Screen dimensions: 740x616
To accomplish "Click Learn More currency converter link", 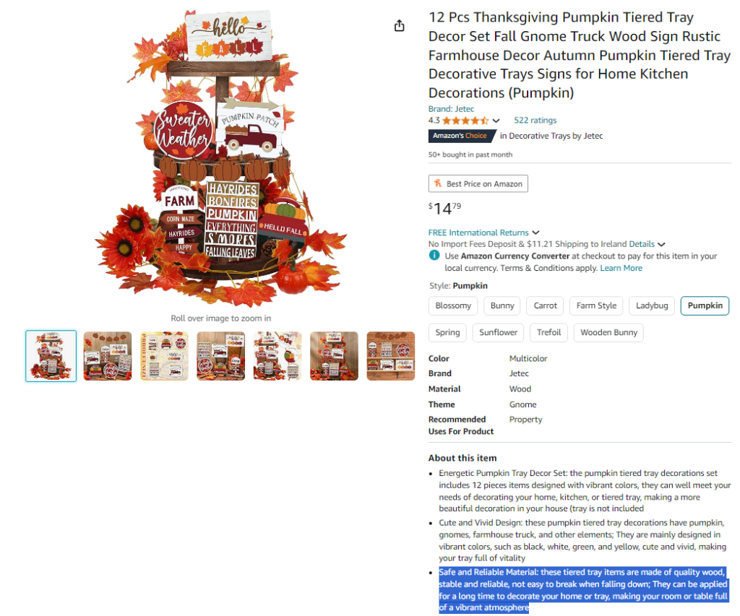I will coord(621,268).
